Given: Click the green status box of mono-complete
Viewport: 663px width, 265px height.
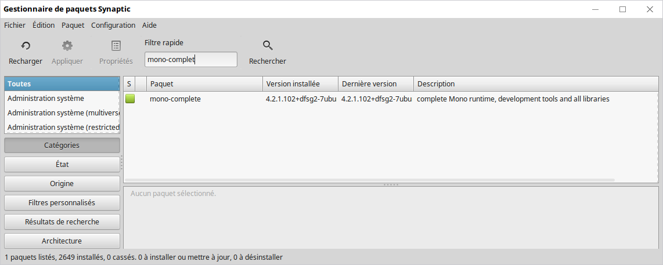Looking at the screenshot, I should tap(130, 99).
